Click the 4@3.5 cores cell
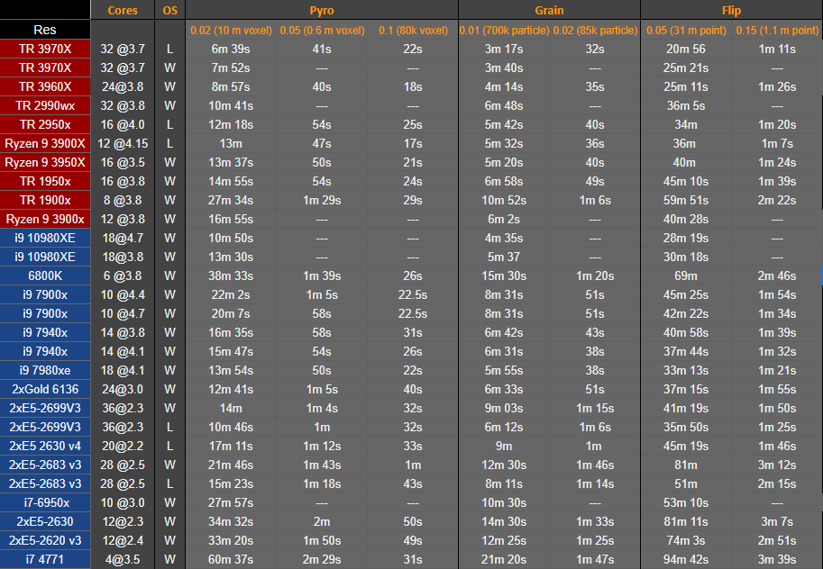Image resolution: width=823 pixels, height=569 pixels. pos(123,559)
